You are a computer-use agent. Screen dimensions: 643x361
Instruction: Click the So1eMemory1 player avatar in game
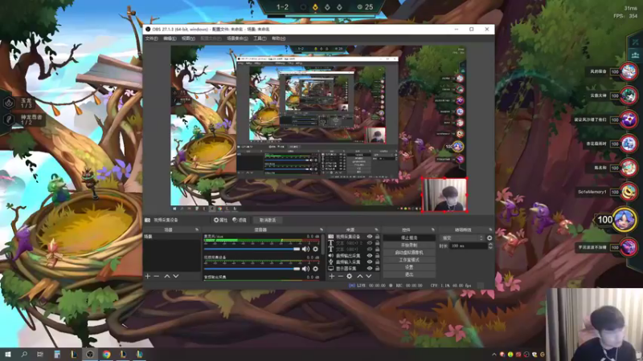[x=628, y=192]
